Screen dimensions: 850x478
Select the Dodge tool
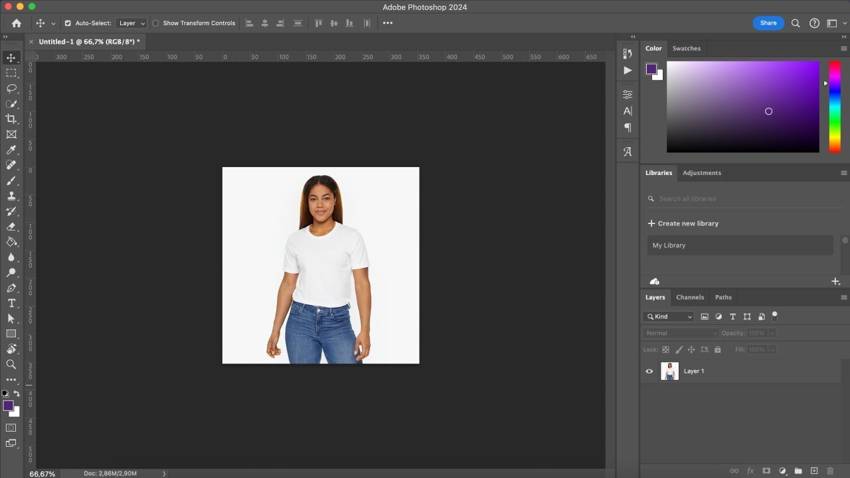click(x=11, y=272)
